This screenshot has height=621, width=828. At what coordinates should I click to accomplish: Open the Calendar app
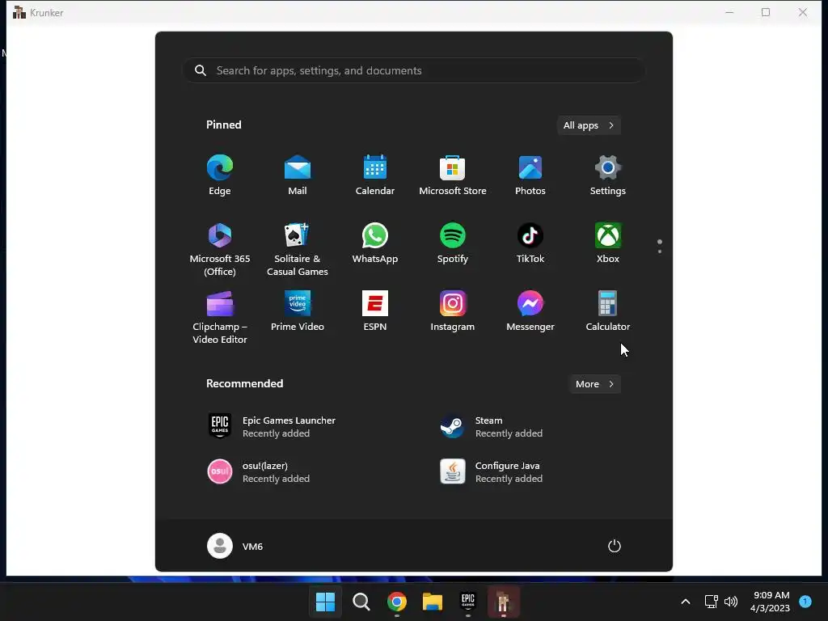pos(375,175)
